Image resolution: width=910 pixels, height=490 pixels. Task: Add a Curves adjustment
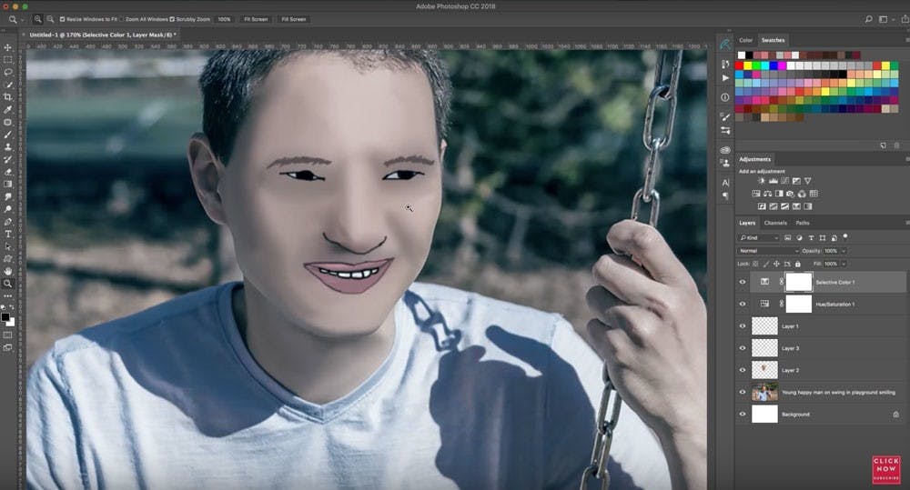[784, 181]
